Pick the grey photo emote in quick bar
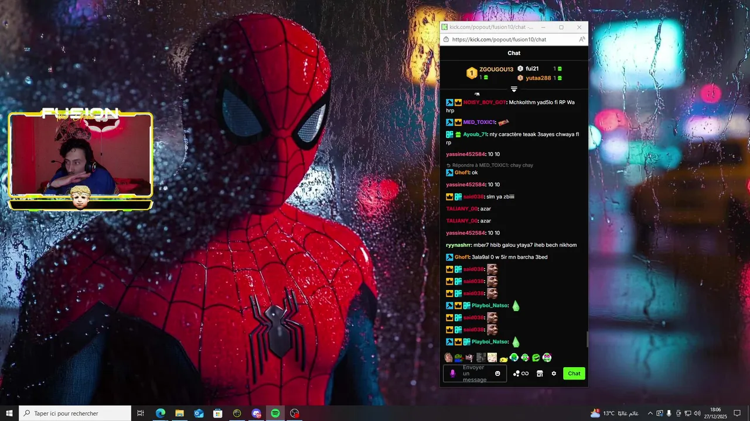 (481, 357)
